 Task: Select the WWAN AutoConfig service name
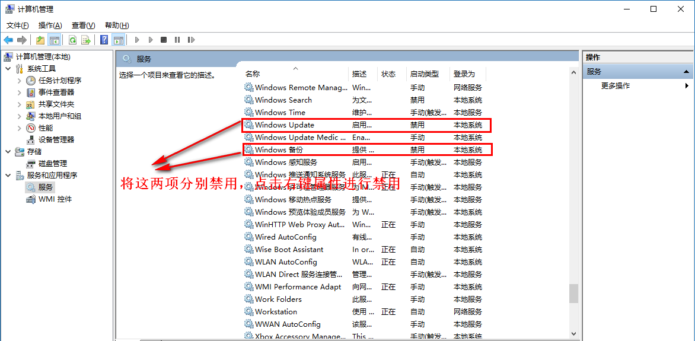click(288, 324)
